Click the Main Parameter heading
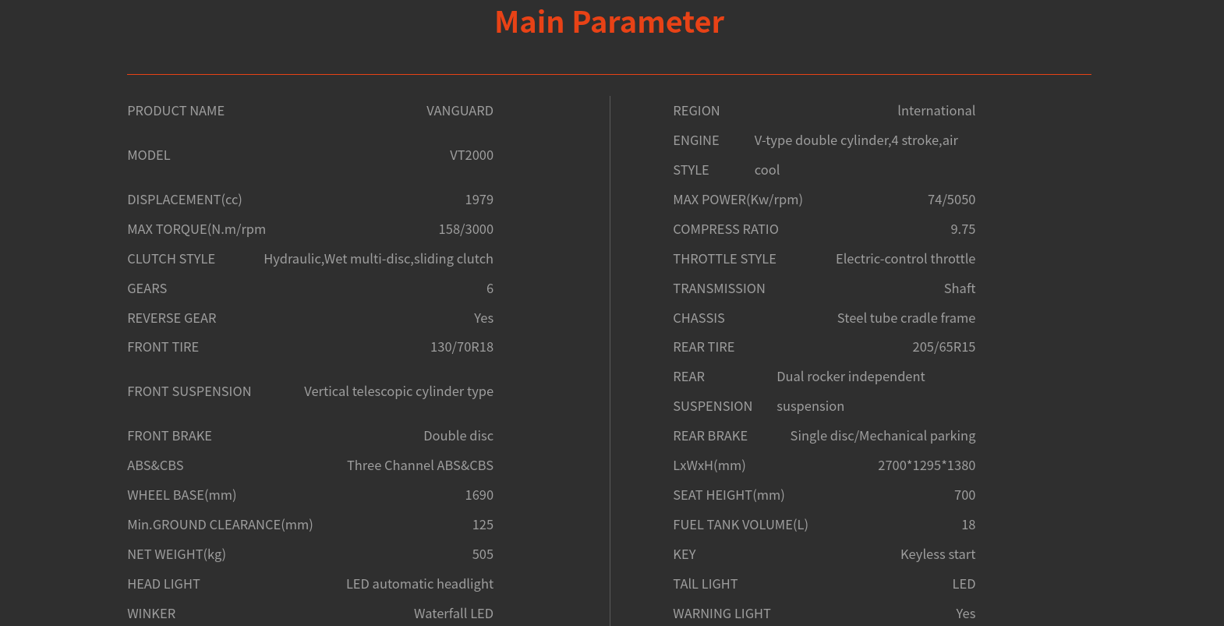Image resolution: width=1224 pixels, height=626 pixels. (x=609, y=23)
